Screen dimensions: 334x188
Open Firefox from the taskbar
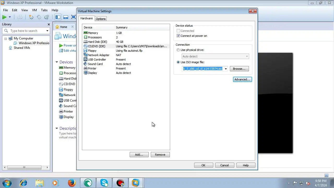pyautogui.click(x=72, y=183)
